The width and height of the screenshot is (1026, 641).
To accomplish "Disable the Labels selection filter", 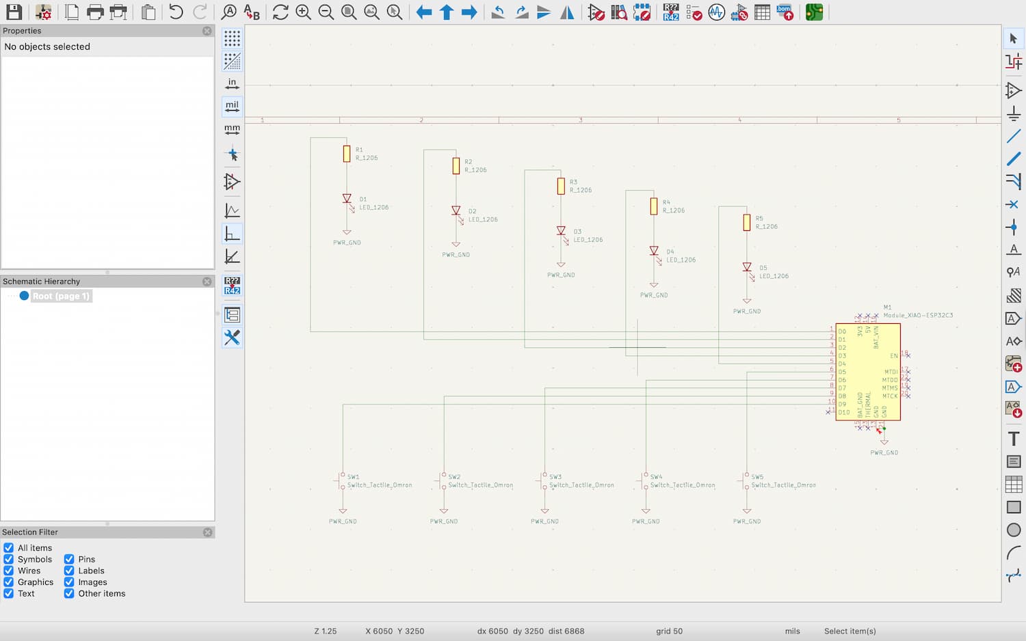I will 69,571.
